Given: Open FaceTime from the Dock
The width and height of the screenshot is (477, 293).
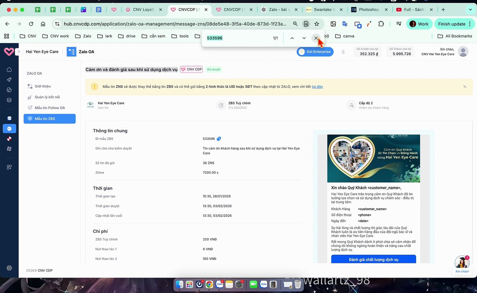Looking at the screenshot, I should click(x=253, y=284).
